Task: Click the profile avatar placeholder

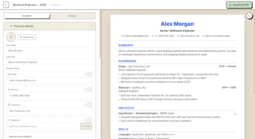Action: pyautogui.click(x=11, y=37)
